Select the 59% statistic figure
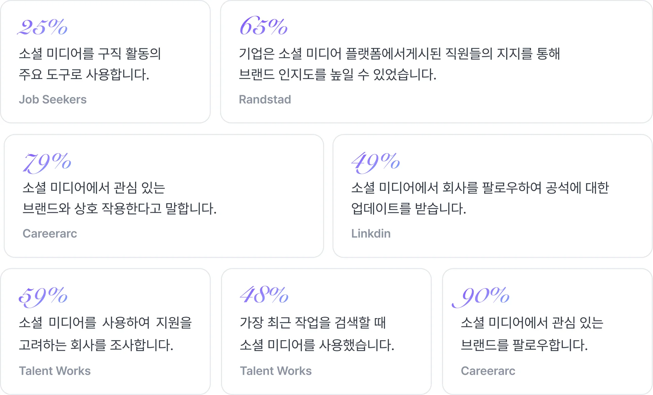The width and height of the screenshot is (653, 395). coord(43,296)
